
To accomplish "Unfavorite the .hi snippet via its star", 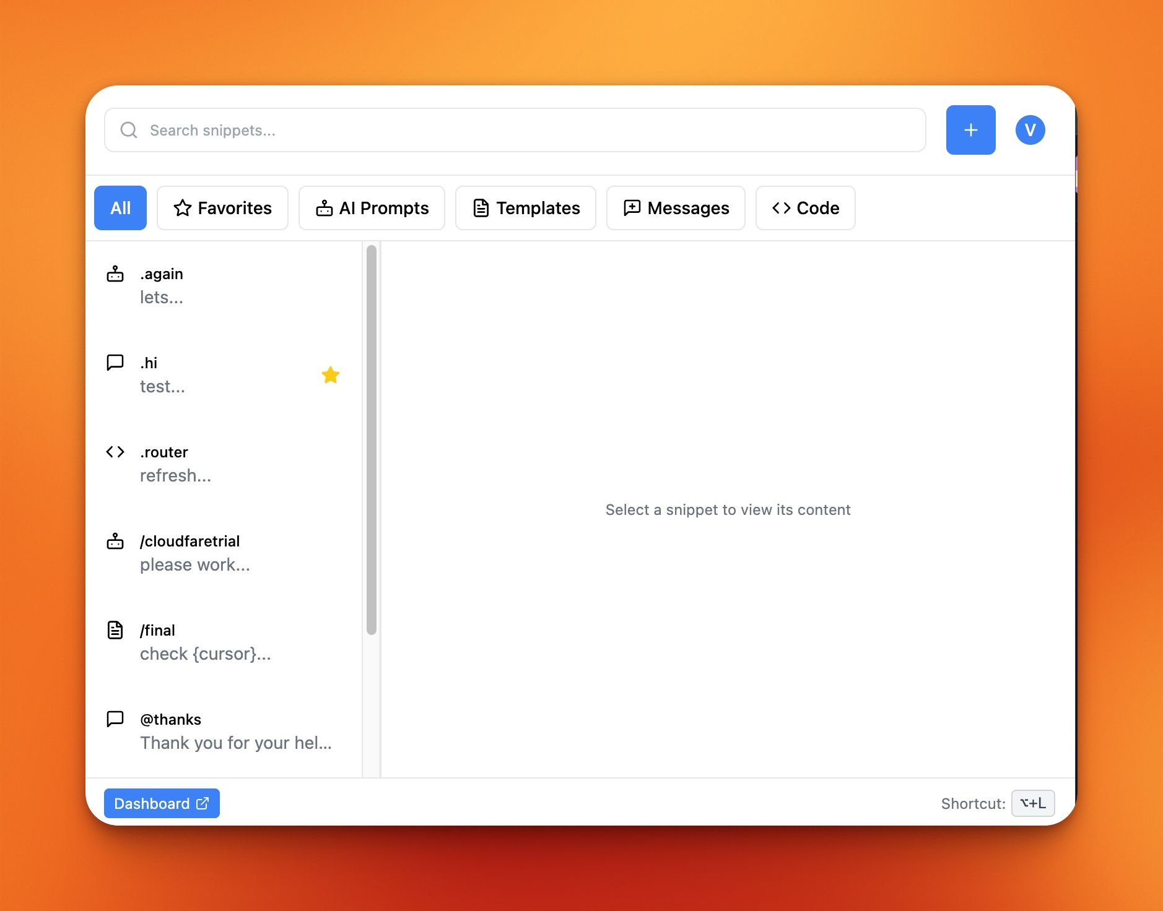I will pyautogui.click(x=331, y=374).
